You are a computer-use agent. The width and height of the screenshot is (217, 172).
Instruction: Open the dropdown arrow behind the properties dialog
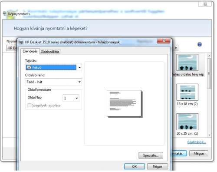point(176,48)
